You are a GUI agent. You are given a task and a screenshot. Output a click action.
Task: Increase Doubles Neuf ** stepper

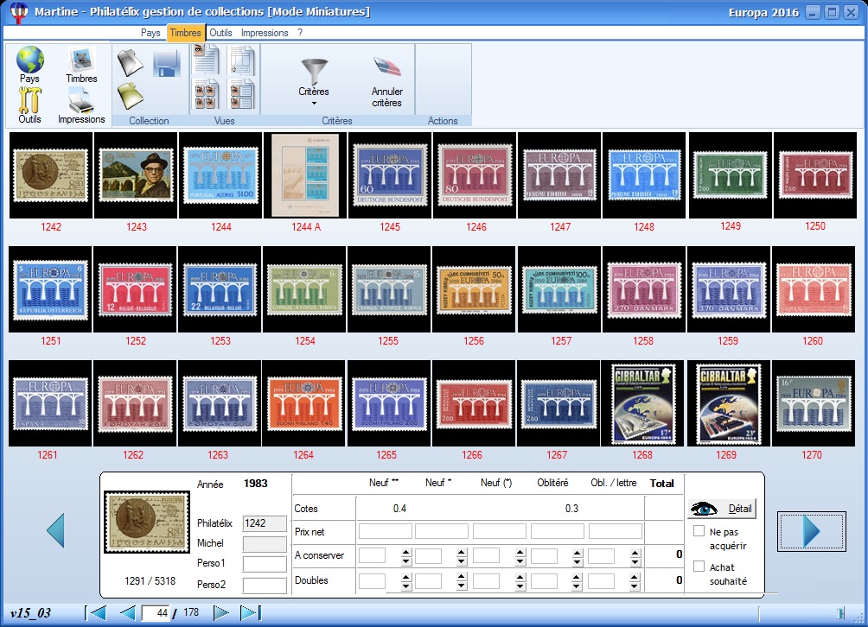(x=406, y=577)
